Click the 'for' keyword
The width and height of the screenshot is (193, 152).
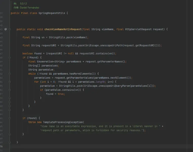click(x=36, y=82)
